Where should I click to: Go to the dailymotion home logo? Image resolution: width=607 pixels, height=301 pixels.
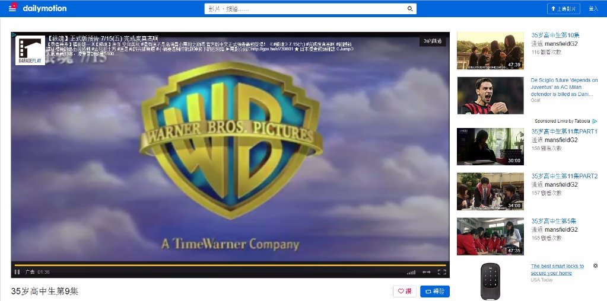point(45,8)
